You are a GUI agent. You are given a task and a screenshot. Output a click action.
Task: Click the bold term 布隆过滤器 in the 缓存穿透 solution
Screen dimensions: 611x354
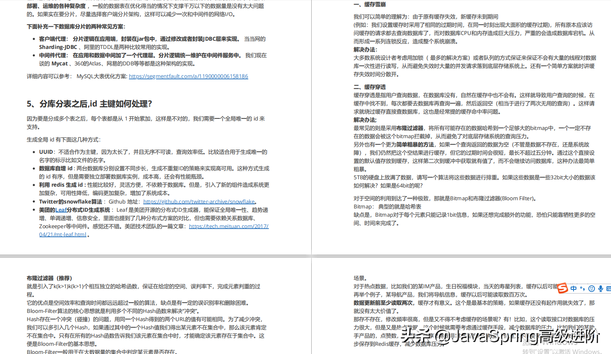(410, 128)
